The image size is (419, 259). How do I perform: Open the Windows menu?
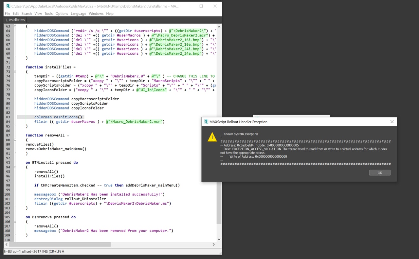pyautogui.click(x=96, y=13)
